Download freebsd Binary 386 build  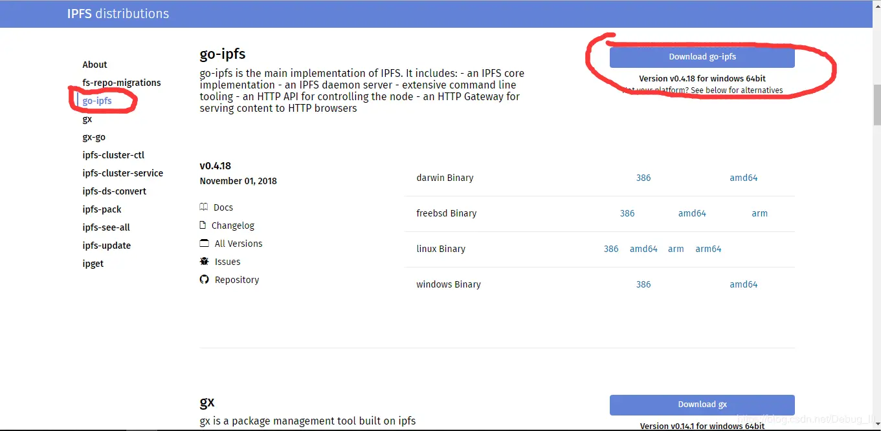click(x=627, y=213)
